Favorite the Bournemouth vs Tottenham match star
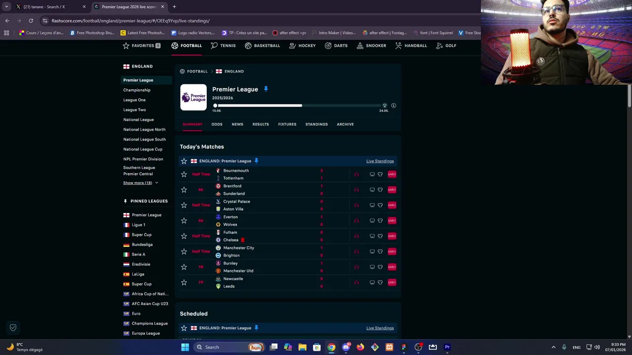This screenshot has height=355, width=632. tap(184, 174)
